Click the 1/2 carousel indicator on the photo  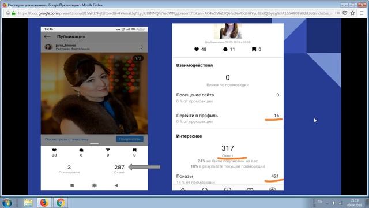[x=138, y=58]
